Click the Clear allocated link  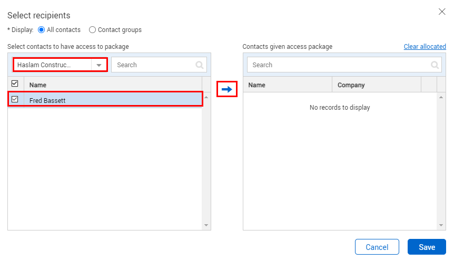[425, 46]
